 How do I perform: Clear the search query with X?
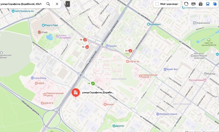57,4
